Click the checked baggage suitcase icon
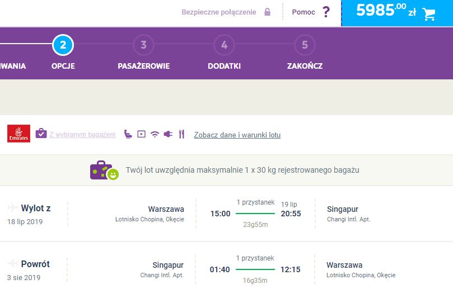The image size is (453, 289). pyautogui.click(x=41, y=133)
